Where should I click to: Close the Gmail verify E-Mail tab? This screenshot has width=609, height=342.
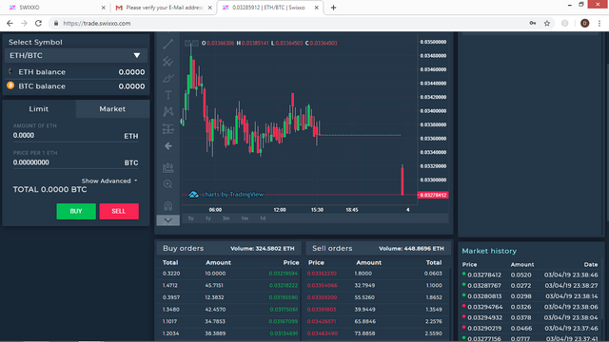210,8
